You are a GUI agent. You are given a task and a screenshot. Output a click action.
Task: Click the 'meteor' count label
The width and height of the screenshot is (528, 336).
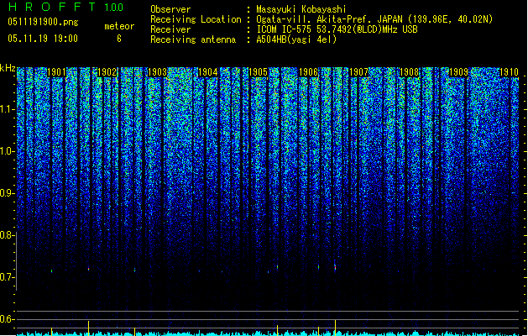pyautogui.click(x=119, y=26)
